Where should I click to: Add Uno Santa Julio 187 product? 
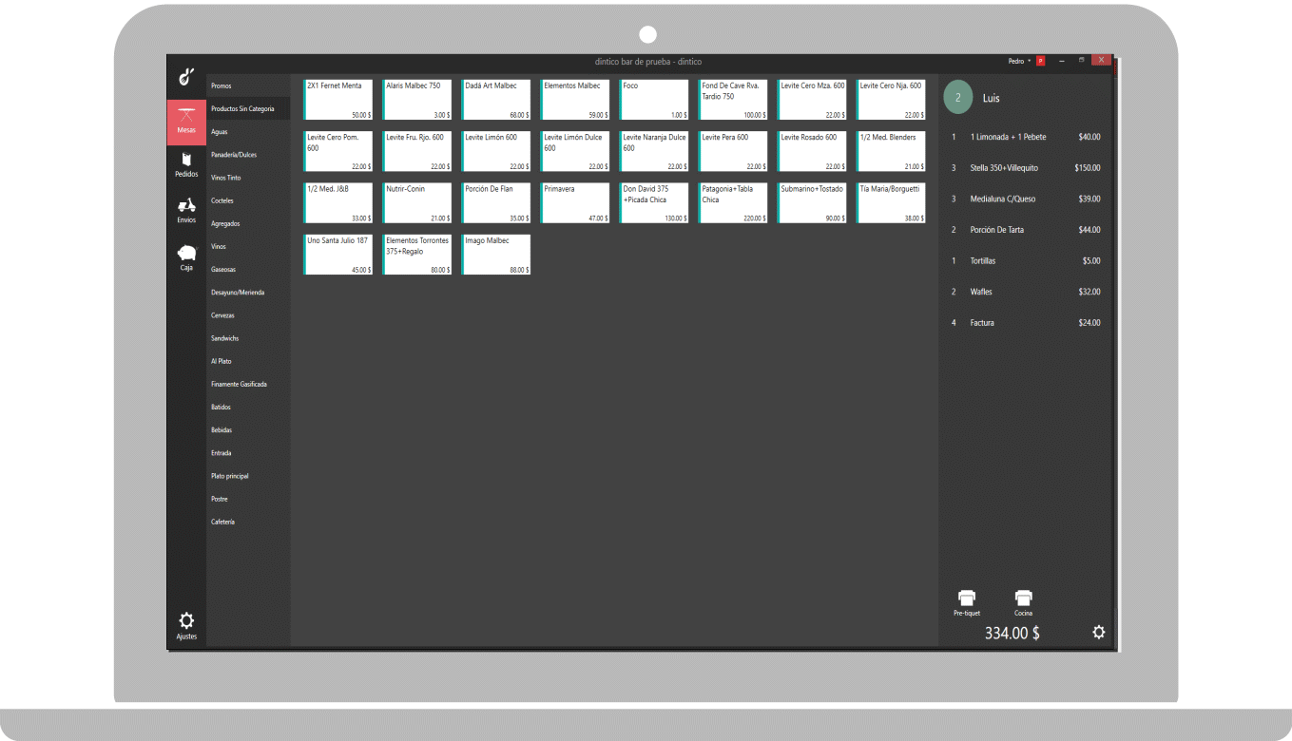[x=337, y=255]
